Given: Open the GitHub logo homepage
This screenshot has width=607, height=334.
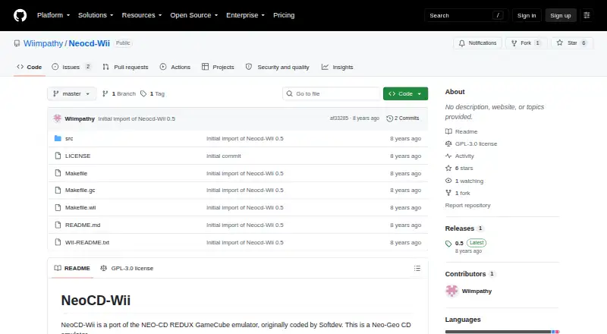Looking at the screenshot, I should pyautogui.click(x=20, y=15).
